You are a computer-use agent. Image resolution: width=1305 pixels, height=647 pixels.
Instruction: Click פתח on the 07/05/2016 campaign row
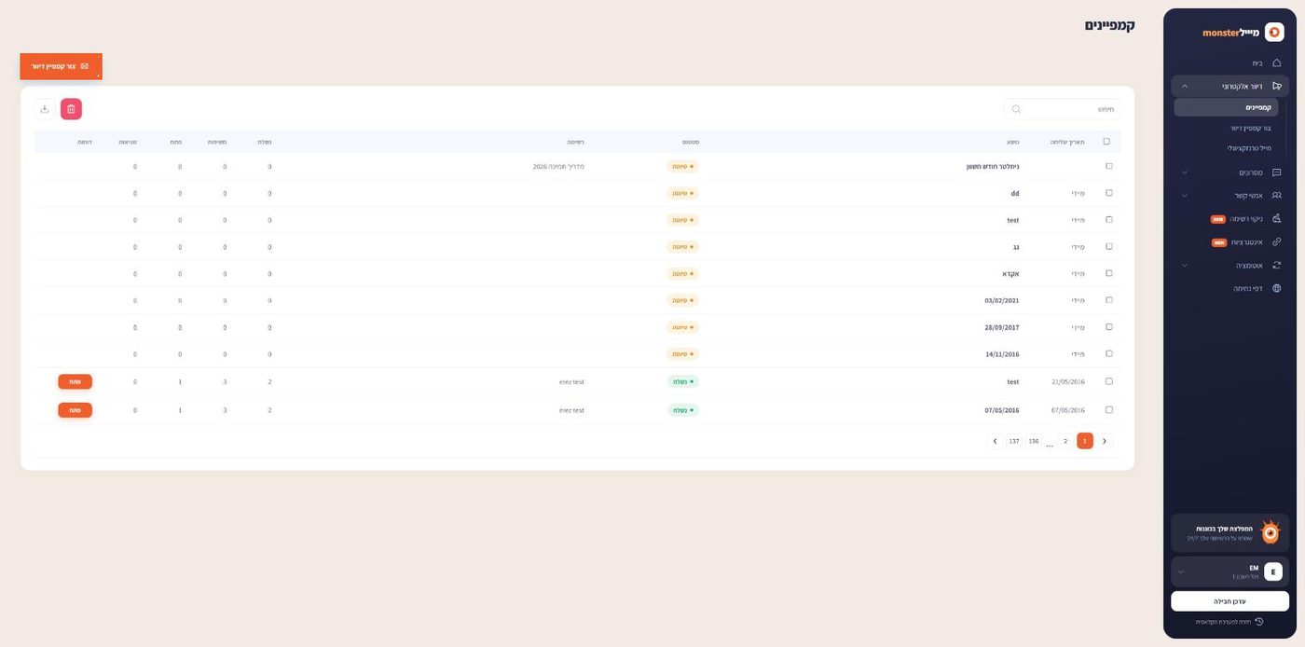[x=75, y=410]
